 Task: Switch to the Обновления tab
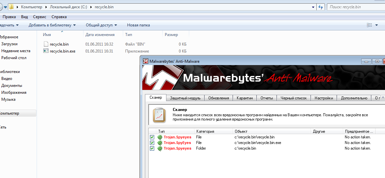(x=219, y=98)
